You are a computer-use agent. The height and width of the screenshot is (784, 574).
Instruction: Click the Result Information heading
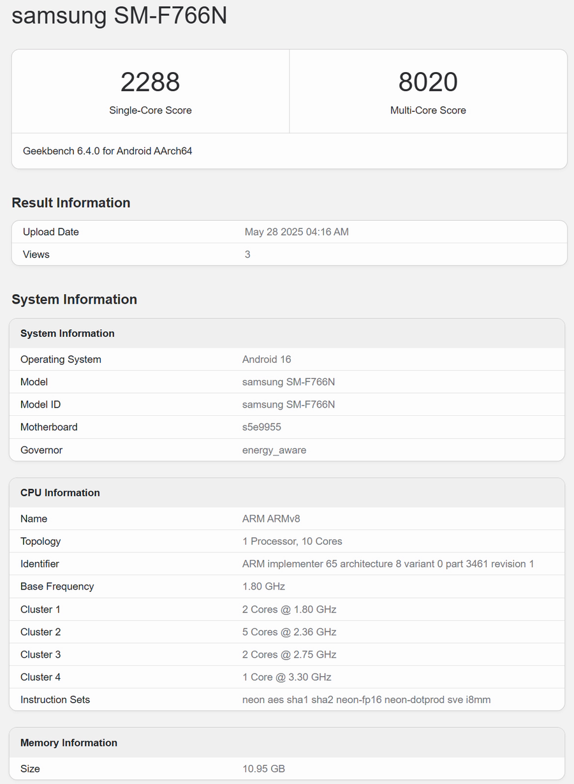[71, 203]
